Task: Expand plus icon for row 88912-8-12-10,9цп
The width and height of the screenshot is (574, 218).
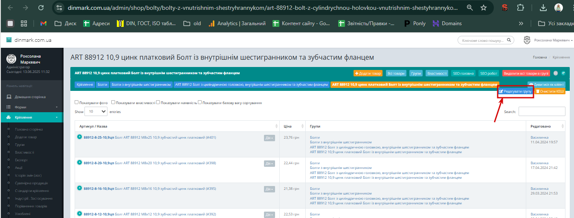Action: (79, 213)
